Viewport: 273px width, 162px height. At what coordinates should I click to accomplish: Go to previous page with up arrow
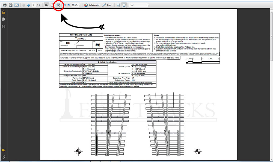coord(24,5)
